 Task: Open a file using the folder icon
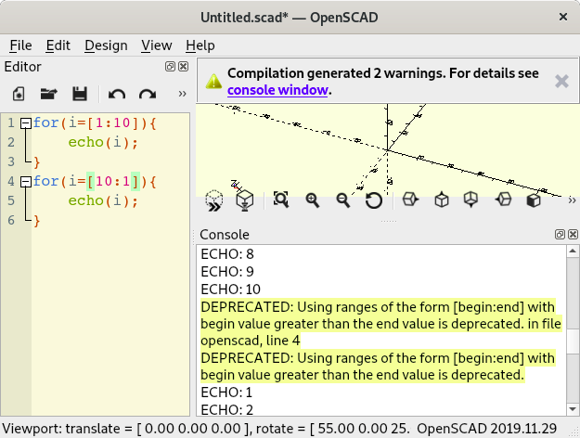click(48, 94)
